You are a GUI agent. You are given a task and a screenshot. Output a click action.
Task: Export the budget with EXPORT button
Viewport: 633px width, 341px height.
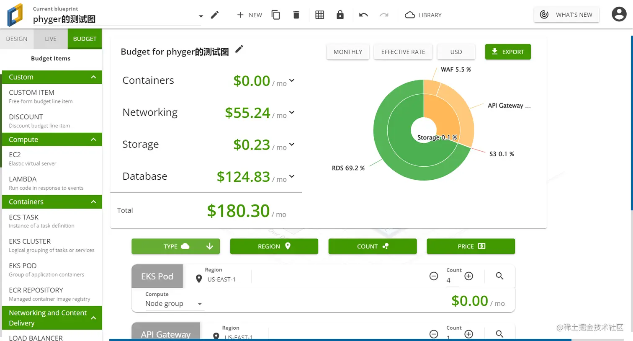tap(508, 52)
